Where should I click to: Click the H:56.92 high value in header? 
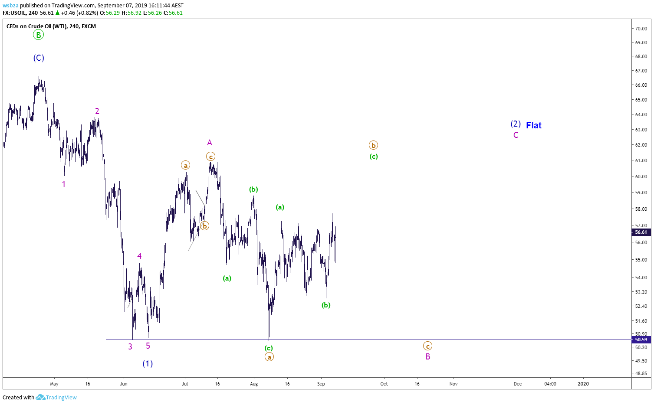click(x=131, y=13)
